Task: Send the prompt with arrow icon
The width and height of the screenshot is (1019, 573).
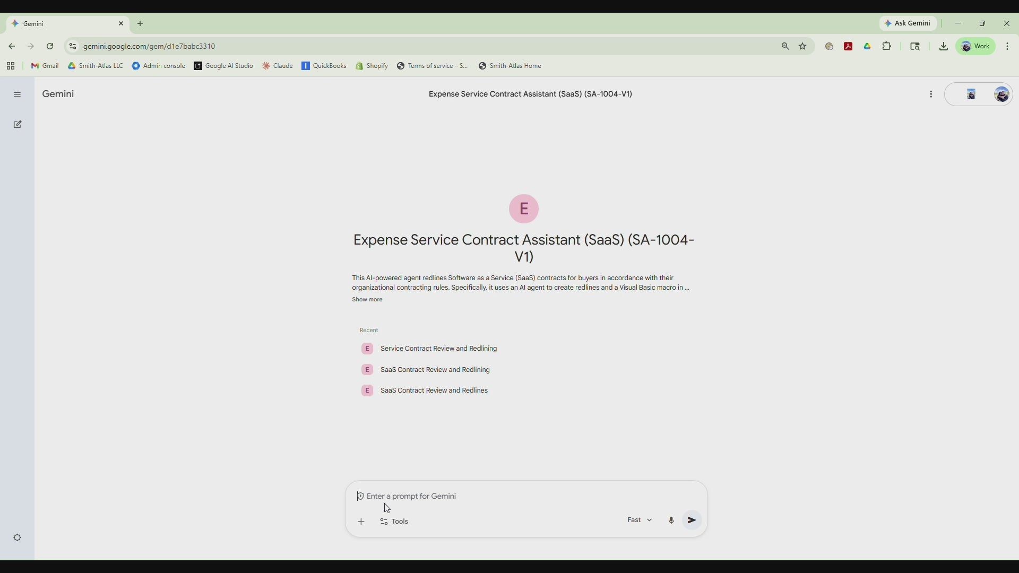Action: pyautogui.click(x=692, y=521)
